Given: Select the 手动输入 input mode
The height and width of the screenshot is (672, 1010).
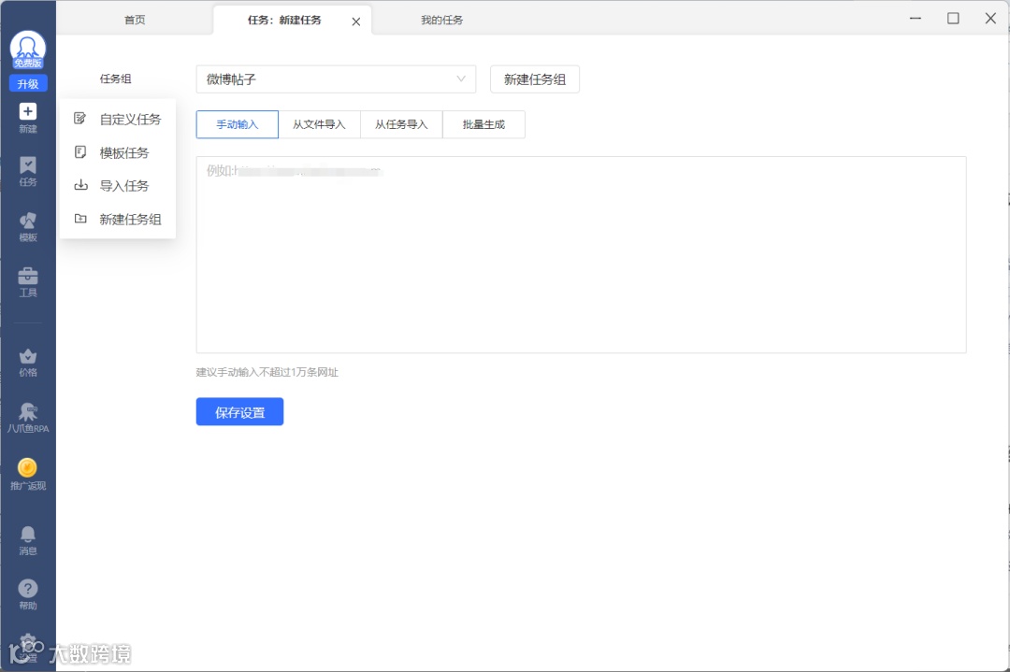Looking at the screenshot, I should pos(237,124).
